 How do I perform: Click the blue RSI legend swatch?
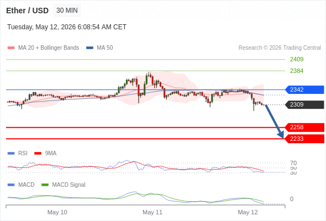(11, 154)
